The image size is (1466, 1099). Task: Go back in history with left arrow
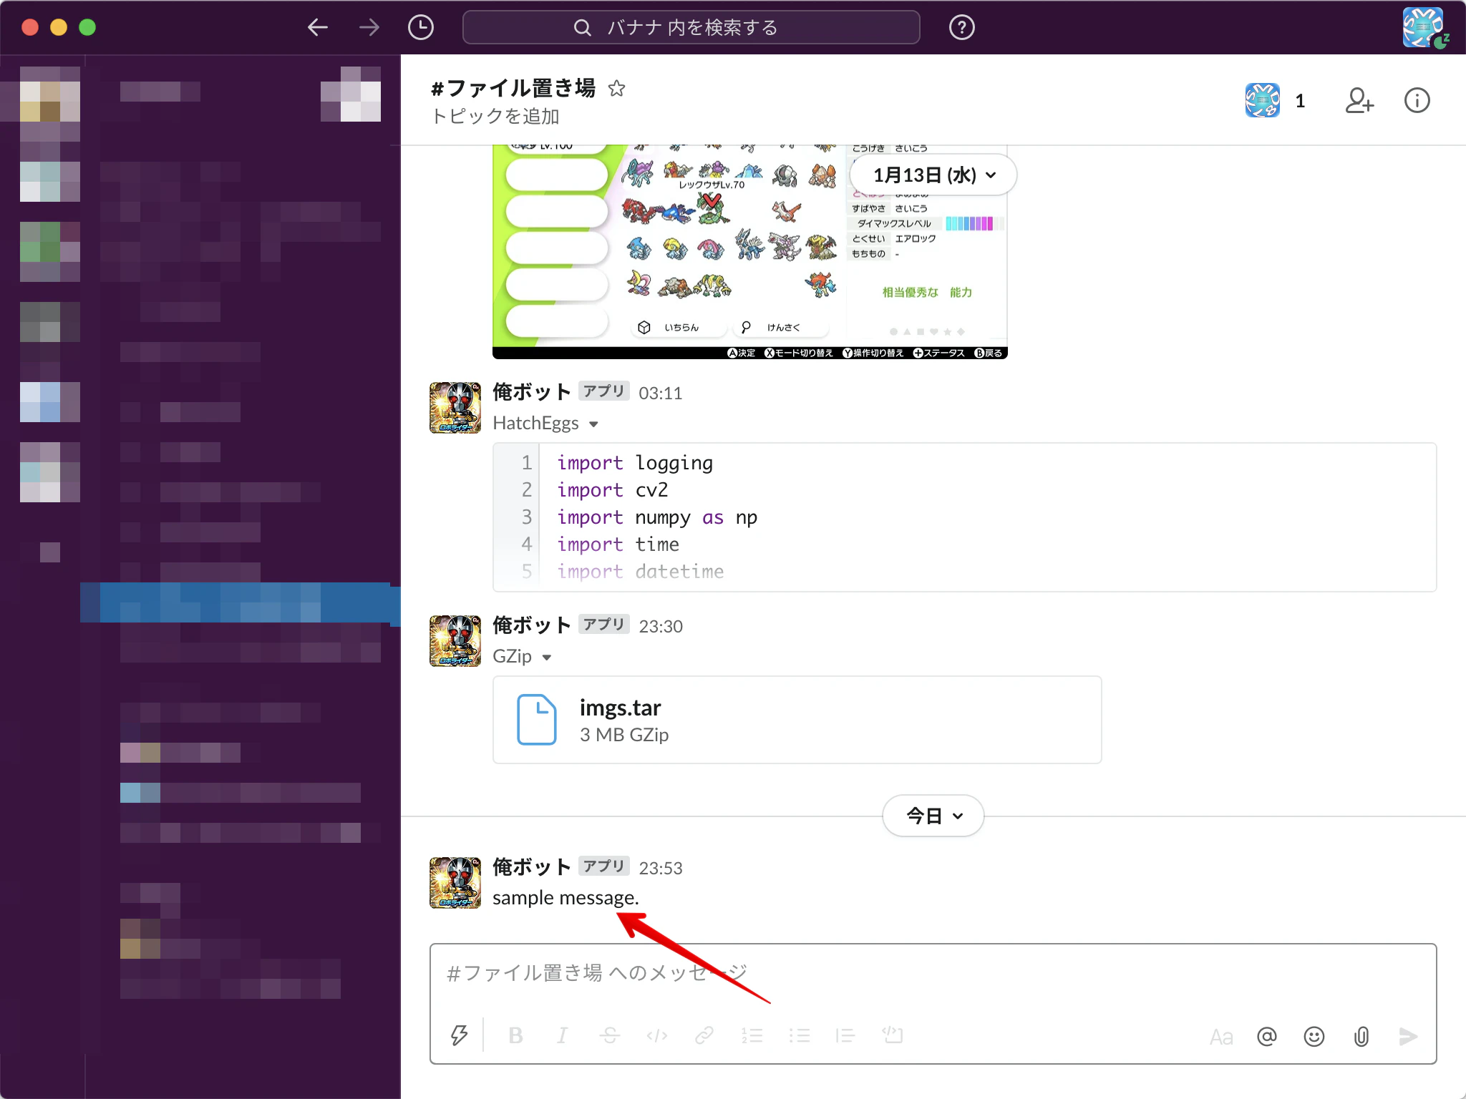coord(317,27)
